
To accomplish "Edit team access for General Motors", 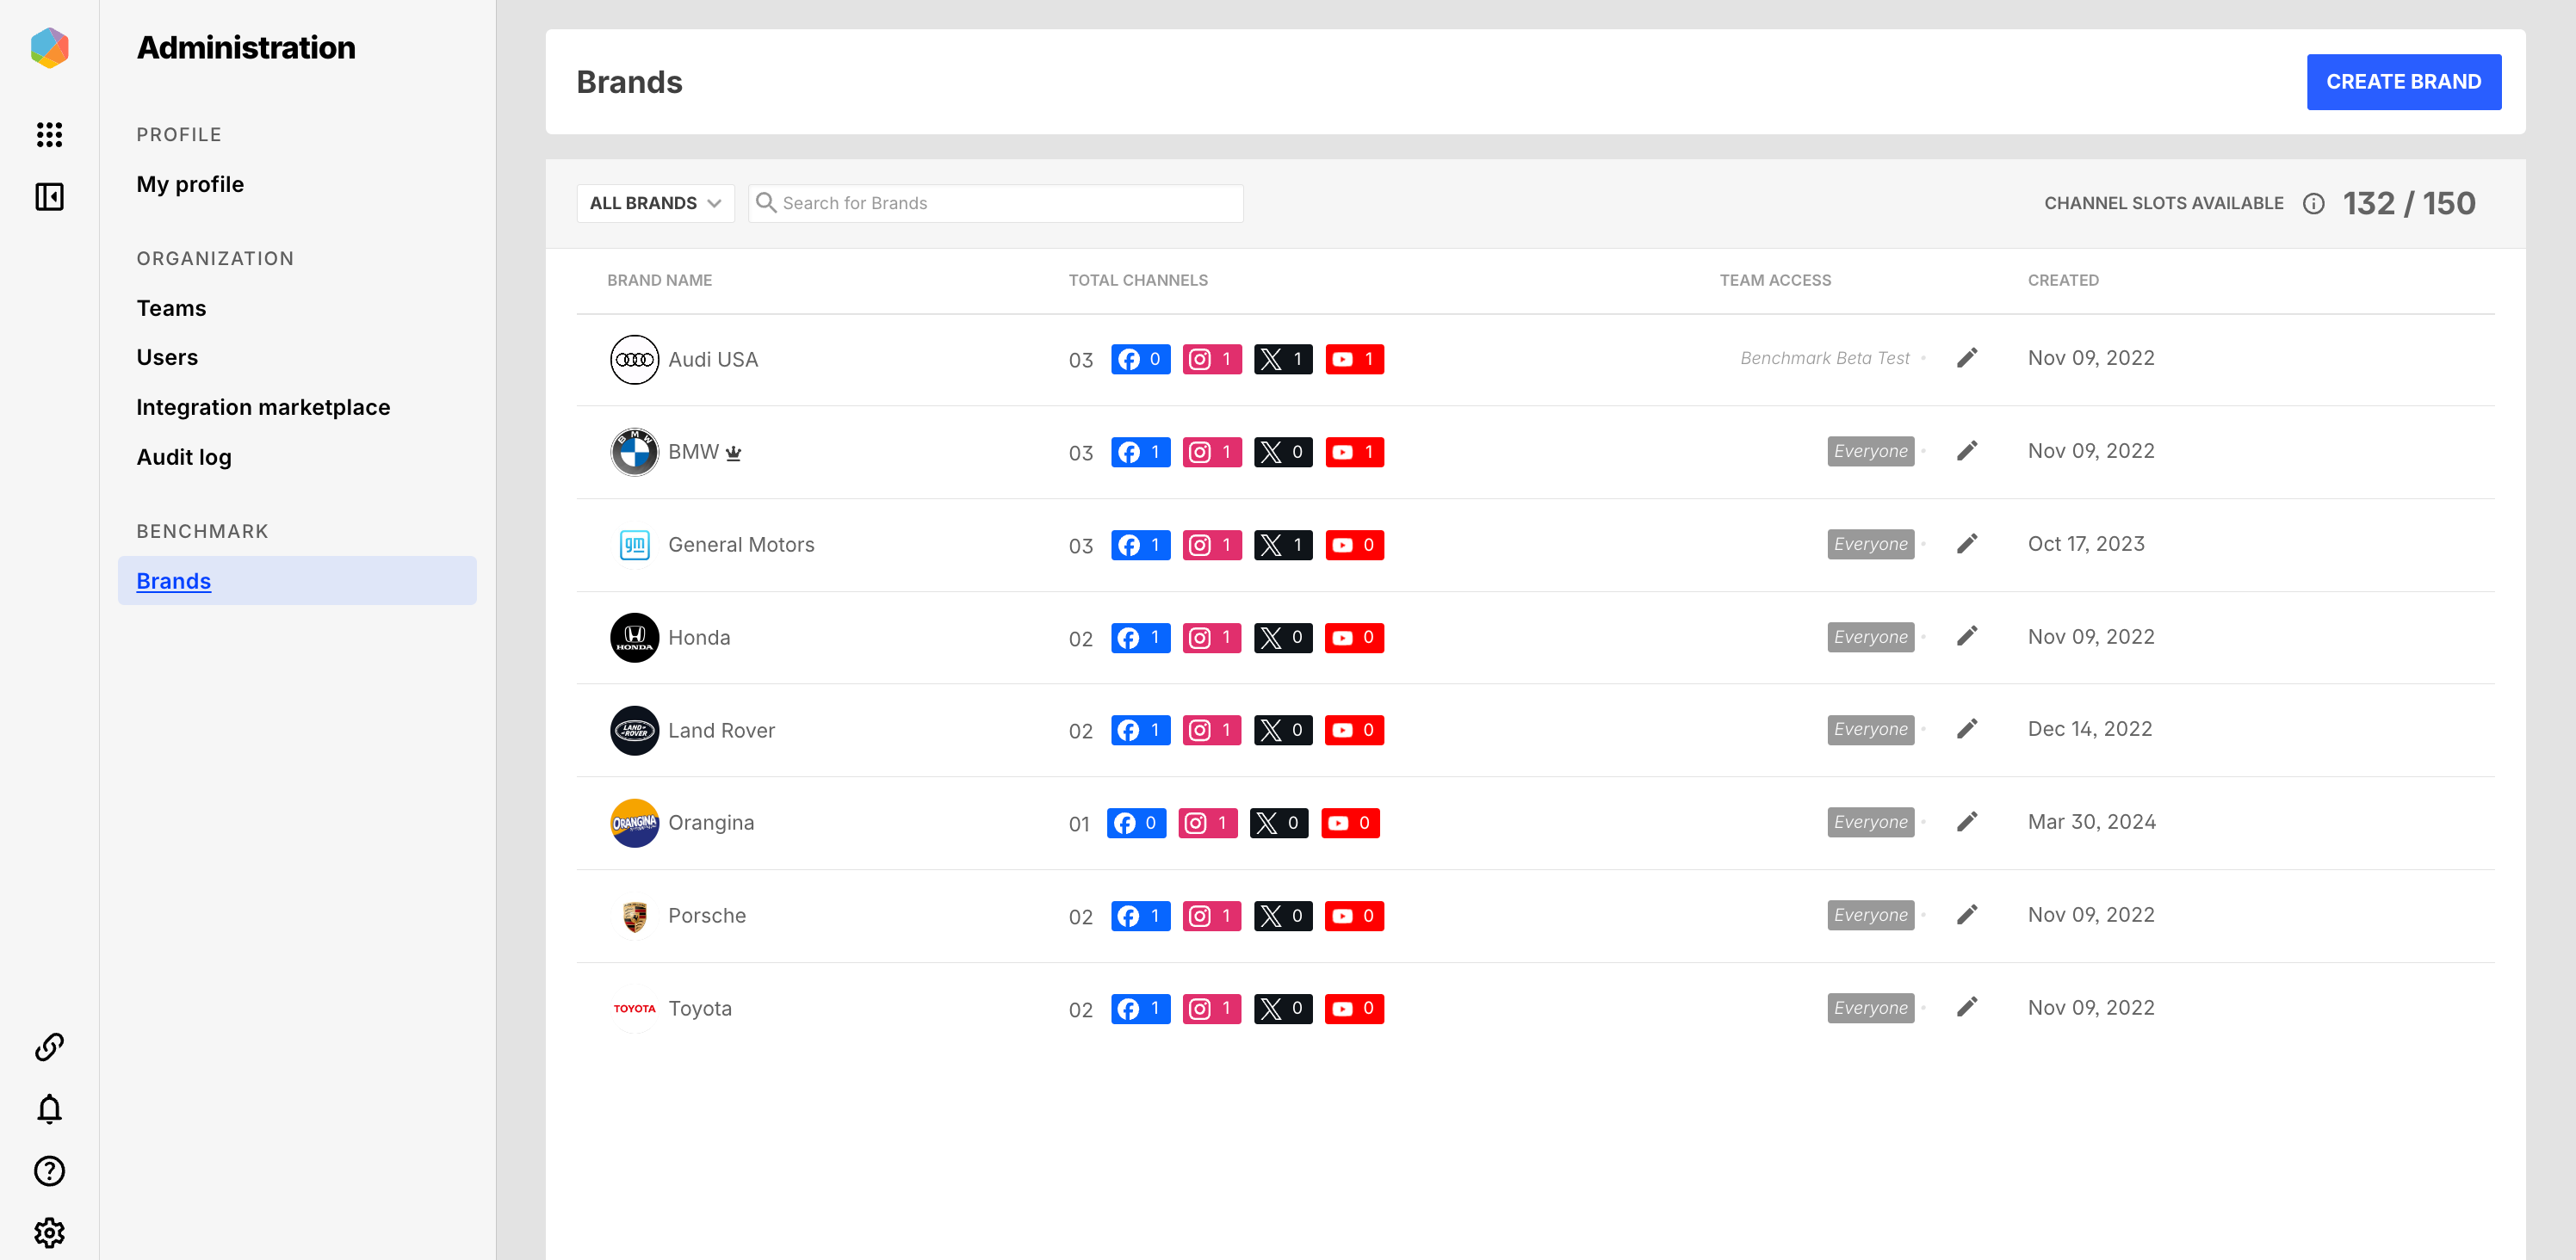I will 1967,544.
